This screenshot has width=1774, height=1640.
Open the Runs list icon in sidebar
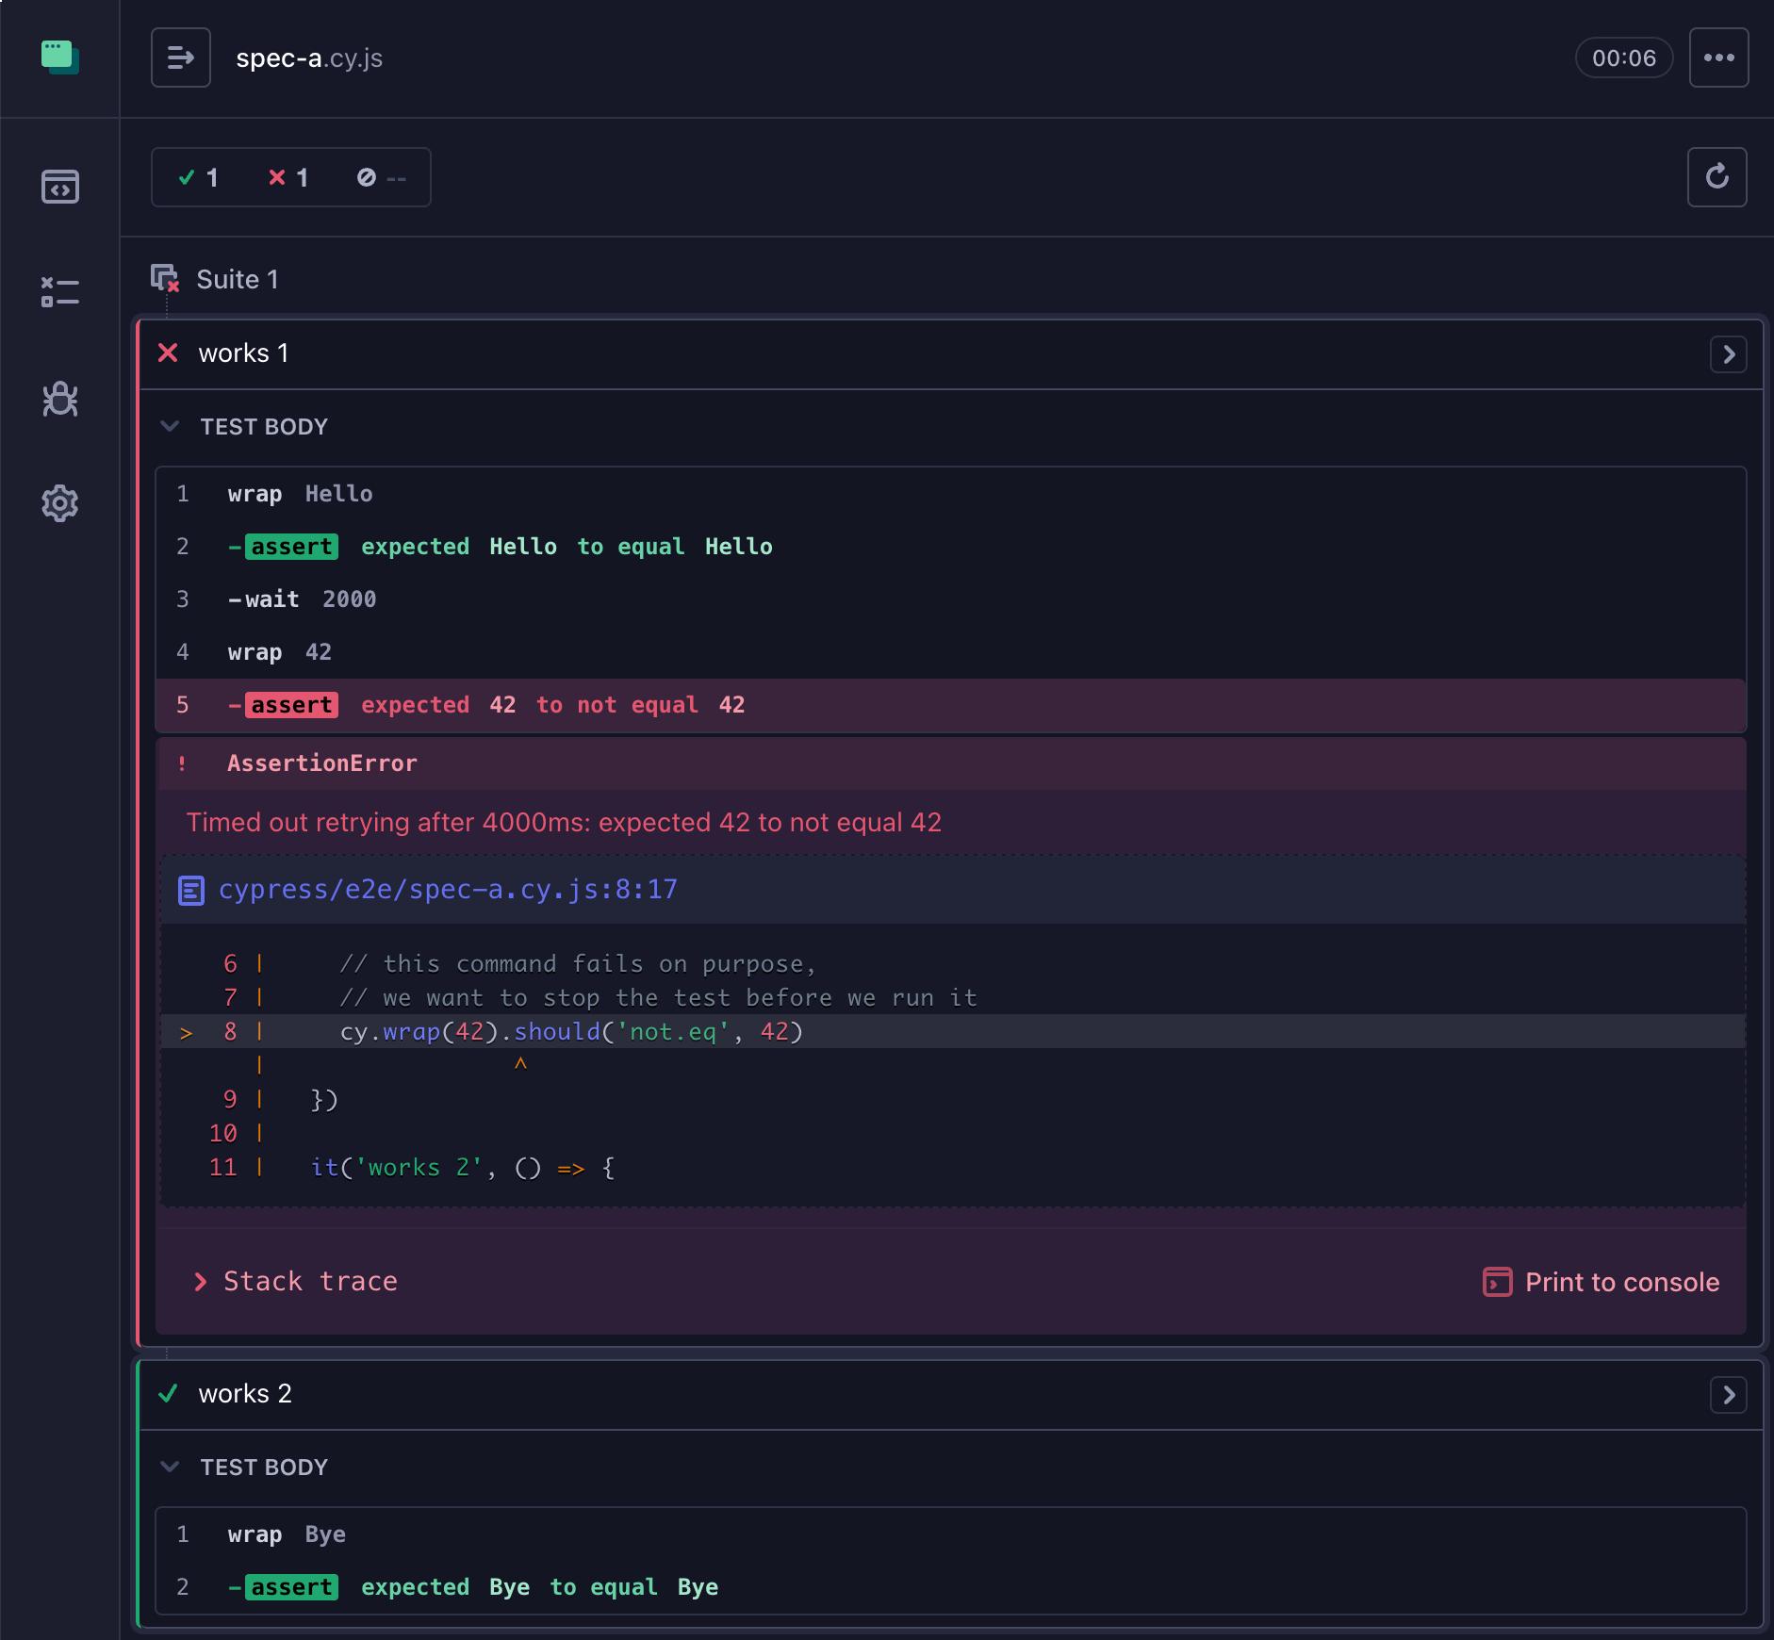click(x=60, y=292)
